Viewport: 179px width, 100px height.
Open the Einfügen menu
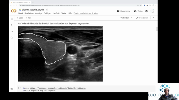click(x=47, y=13)
